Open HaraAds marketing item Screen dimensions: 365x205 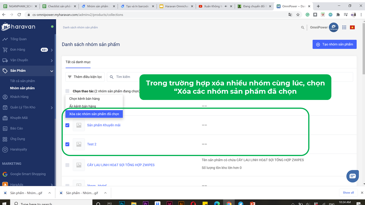pyautogui.click(x=17, y=184)
